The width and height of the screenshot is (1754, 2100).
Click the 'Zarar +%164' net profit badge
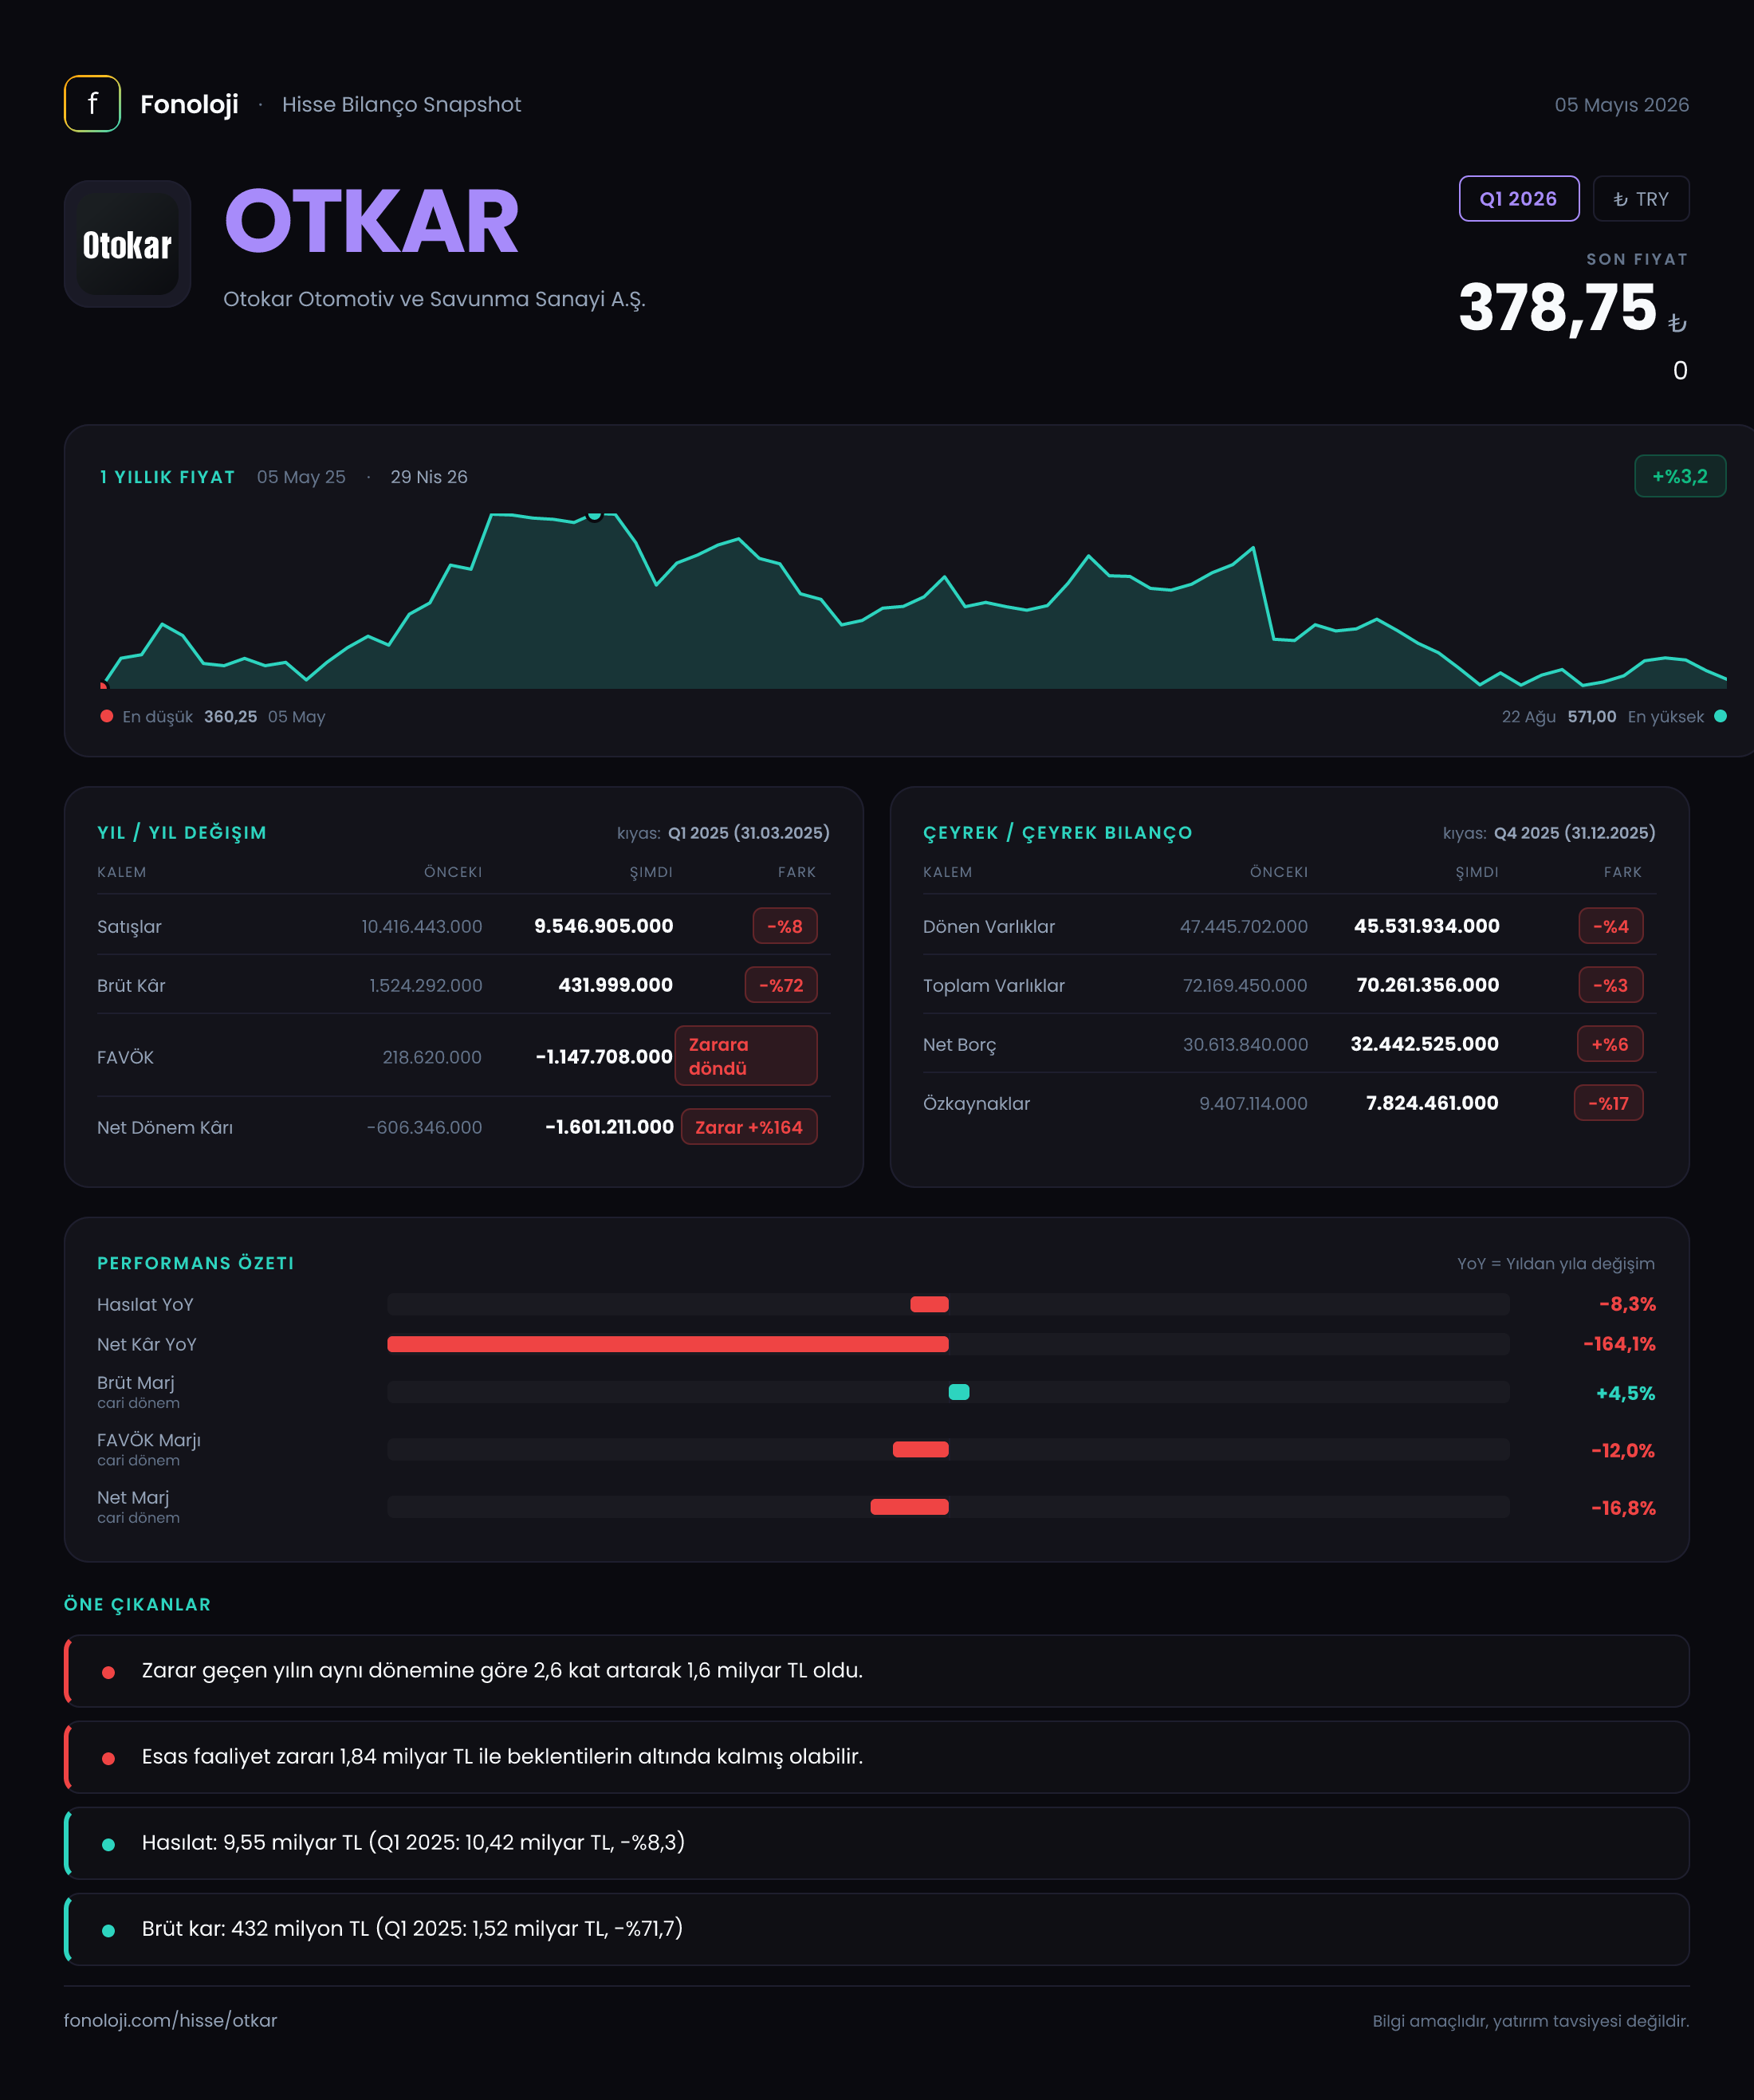click(x=749, y=1127)
